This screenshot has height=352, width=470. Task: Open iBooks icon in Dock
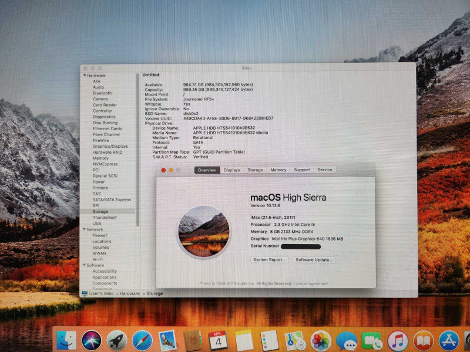tap(423, 341)
